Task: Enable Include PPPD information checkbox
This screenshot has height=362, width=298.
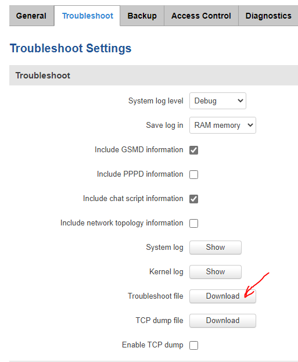Action: (193, 174)
